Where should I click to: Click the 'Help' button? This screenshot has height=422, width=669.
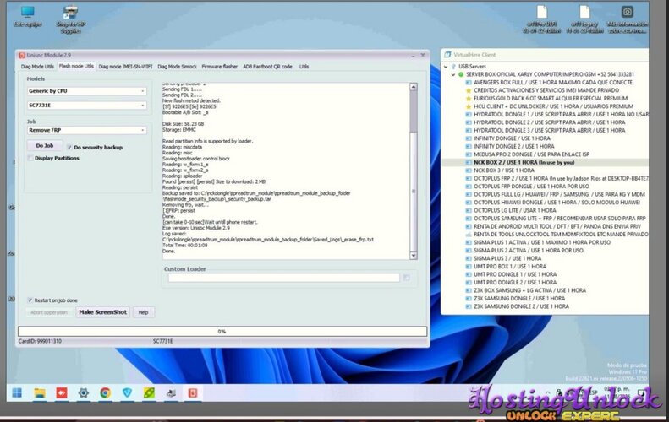[x=144, y=312]
